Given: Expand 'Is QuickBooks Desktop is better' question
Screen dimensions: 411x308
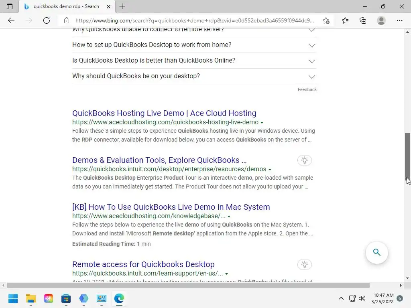Looking at the screenshot, I should [x=194, y=61].
